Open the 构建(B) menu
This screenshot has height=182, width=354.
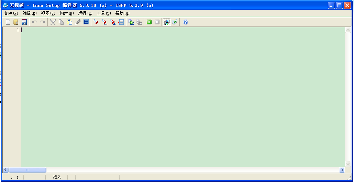click(67, 13)
